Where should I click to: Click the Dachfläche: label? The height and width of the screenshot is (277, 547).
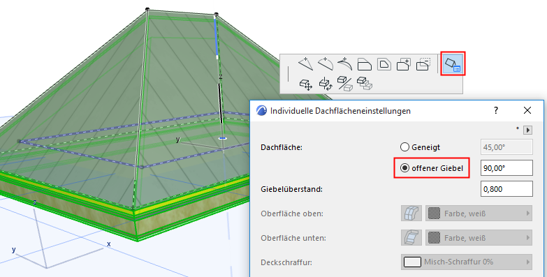point(281,147)
